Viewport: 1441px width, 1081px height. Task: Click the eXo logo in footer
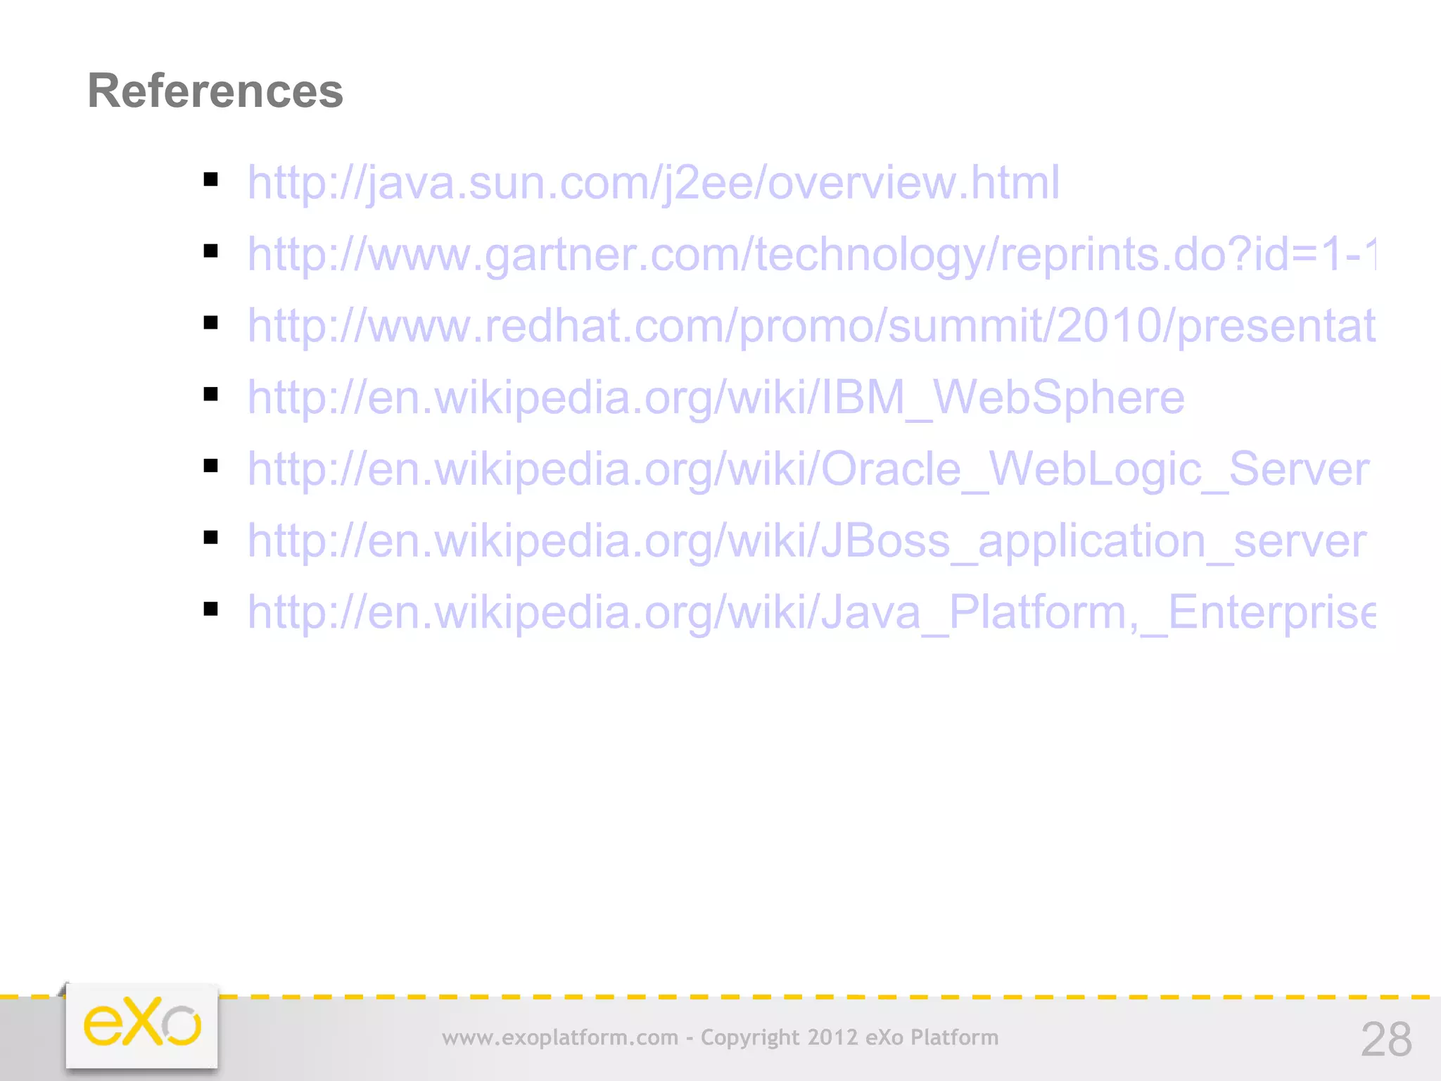pyautogui.click(x=142, y=1025)
